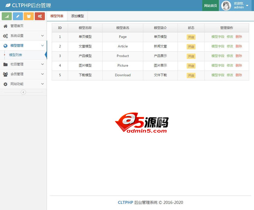254x210 pixels.
Task: Click the globe icon beside 模型管理
Action: [x=5, y=46]
